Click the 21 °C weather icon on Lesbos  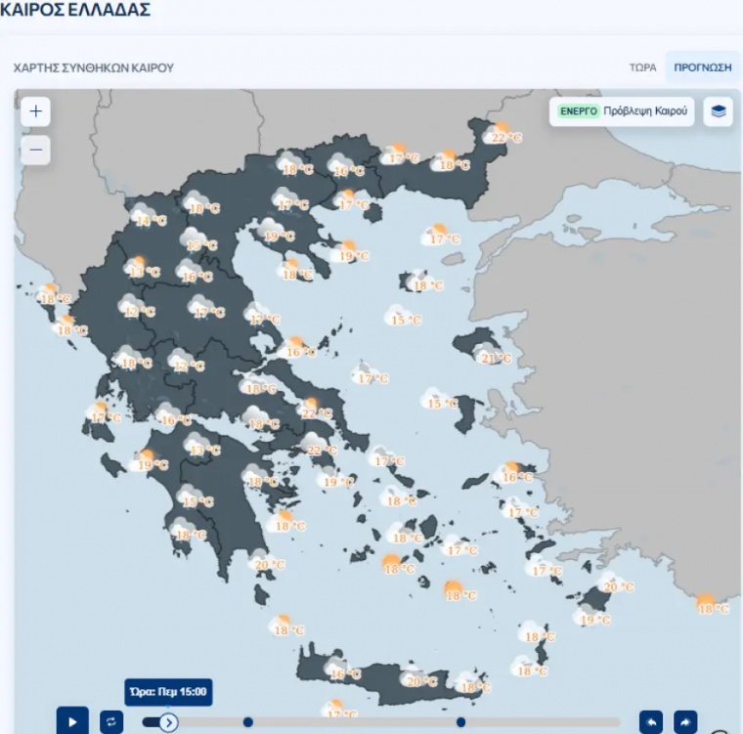491,354
